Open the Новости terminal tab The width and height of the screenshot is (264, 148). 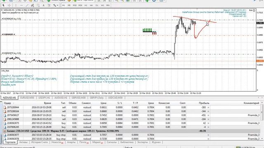point(57,142)
